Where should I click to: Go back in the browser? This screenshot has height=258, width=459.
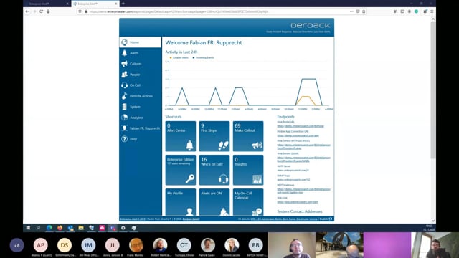point(27,11)
